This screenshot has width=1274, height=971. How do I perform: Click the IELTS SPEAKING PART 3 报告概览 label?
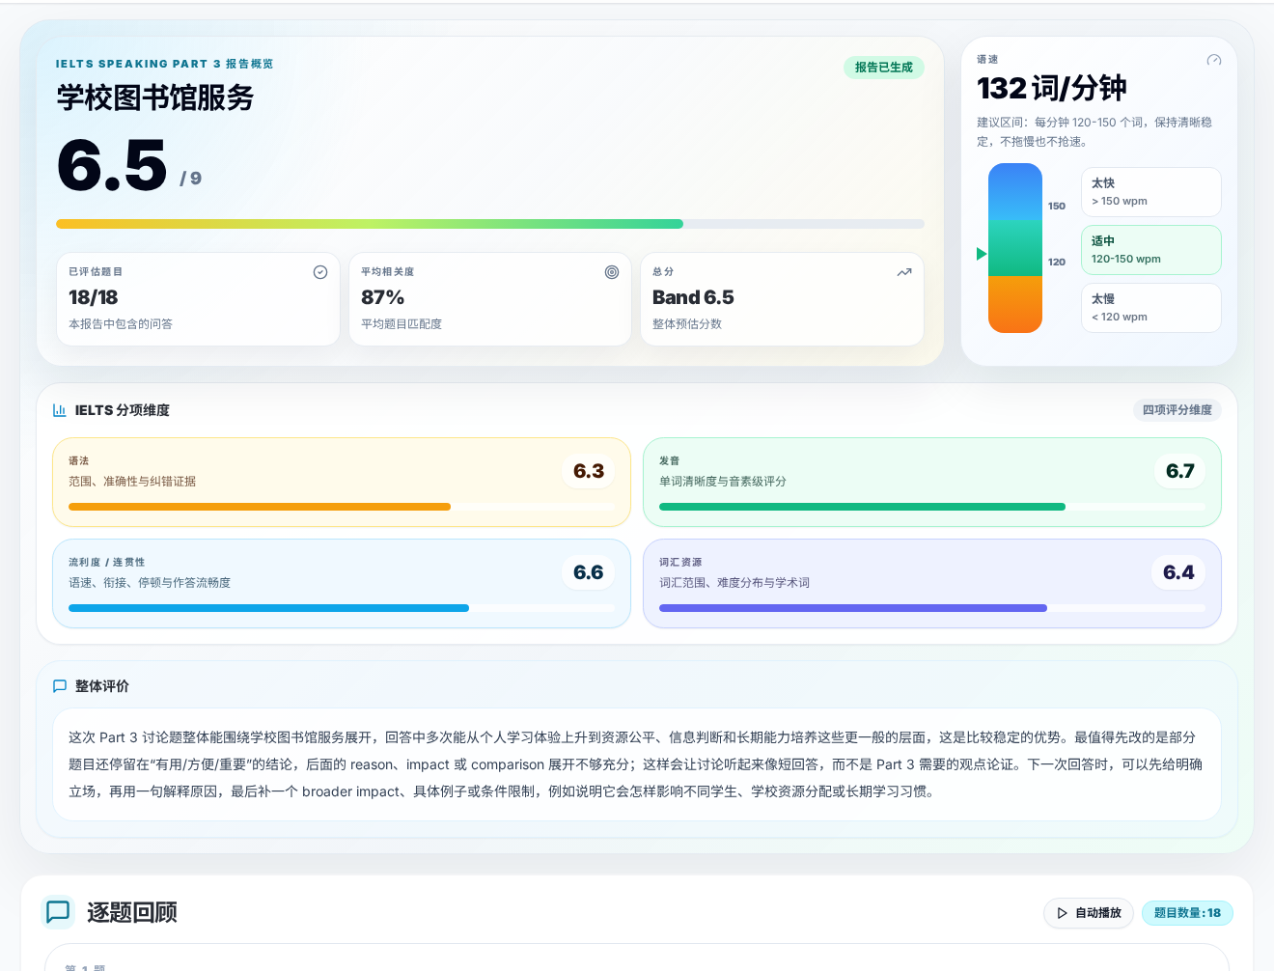pyautogui.click(x=164, y=64)
